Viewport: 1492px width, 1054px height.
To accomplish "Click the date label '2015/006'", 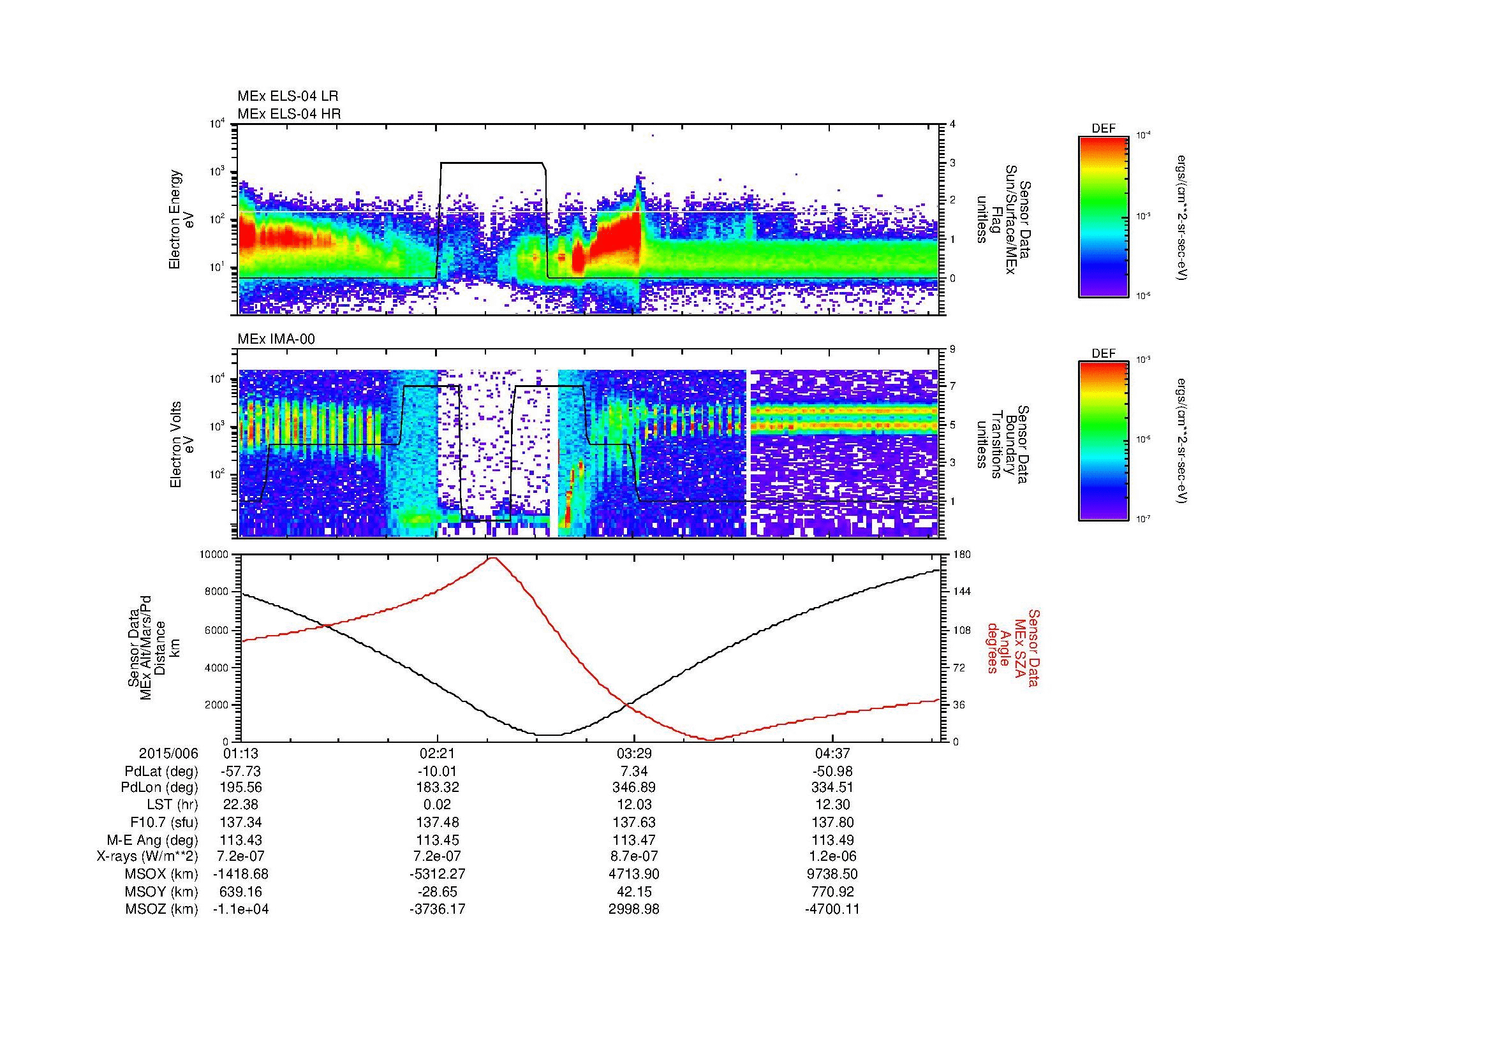I will click(168, 753).
